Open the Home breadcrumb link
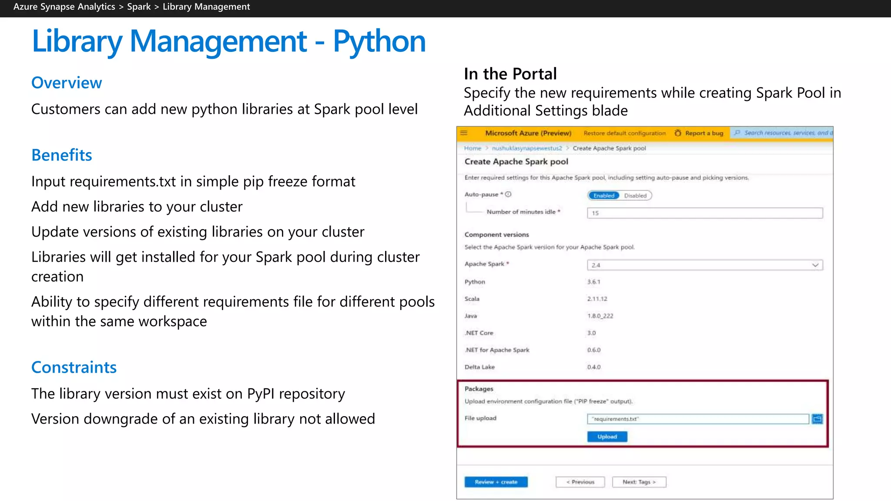 (472, 148)
